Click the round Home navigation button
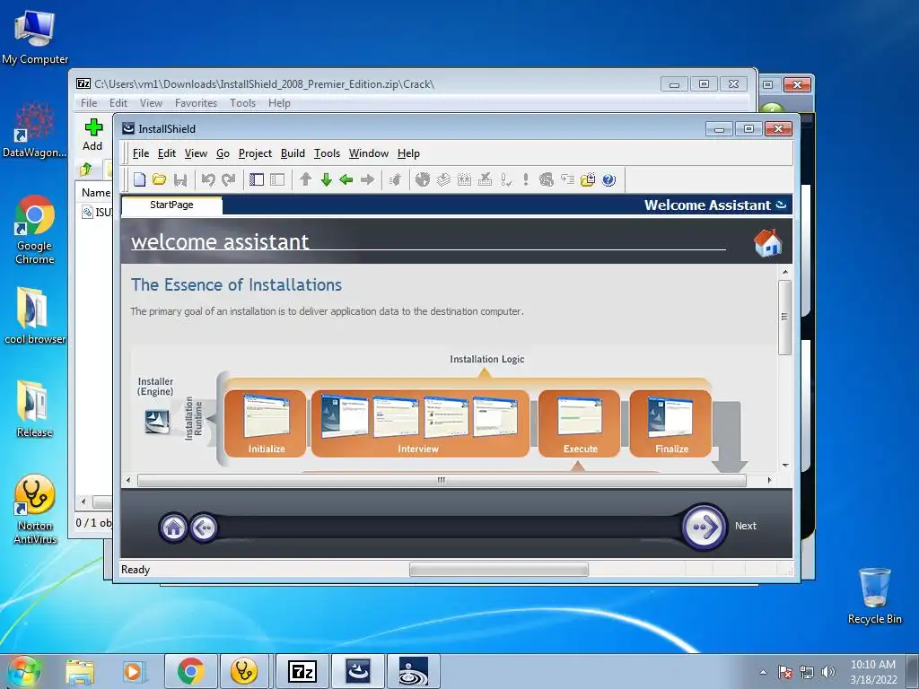 (173, 528)
